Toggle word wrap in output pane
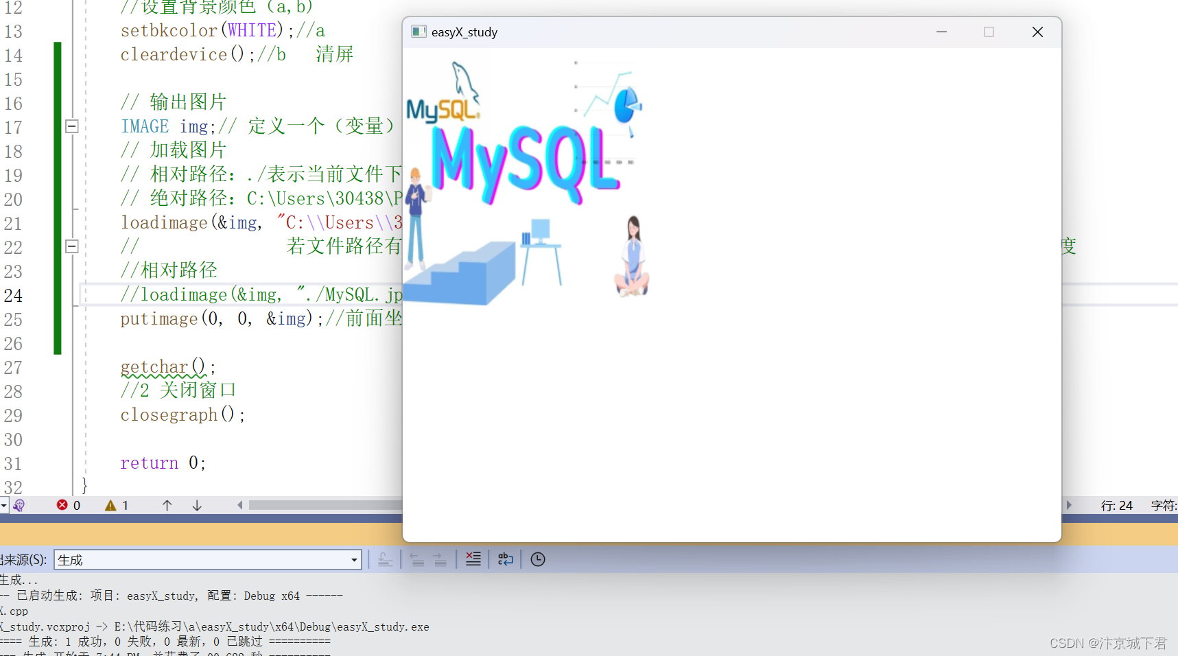 pyautogui.click(x=506, y=559)
